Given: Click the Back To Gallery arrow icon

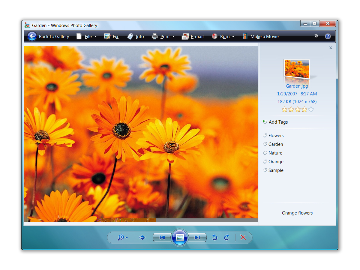Looking at the screenshot, I should click(x=32, y=36).
